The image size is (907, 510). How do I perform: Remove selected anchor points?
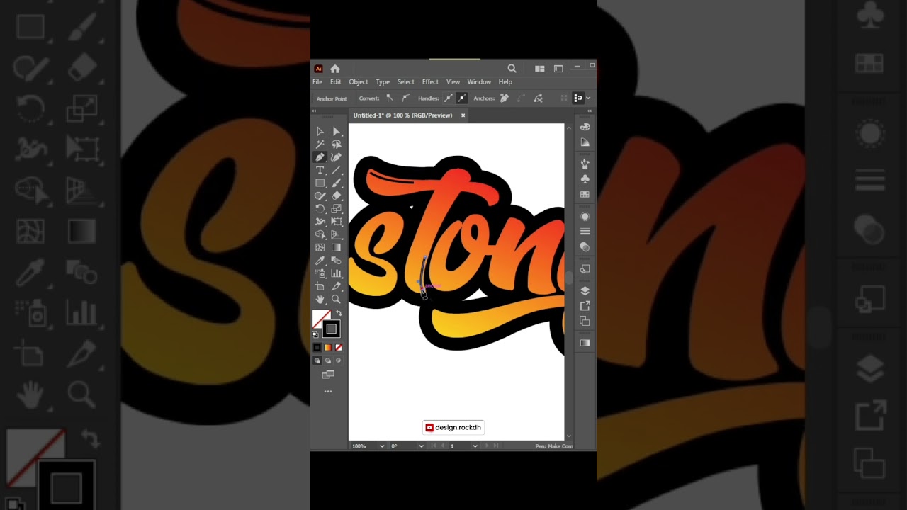point(505,98)
